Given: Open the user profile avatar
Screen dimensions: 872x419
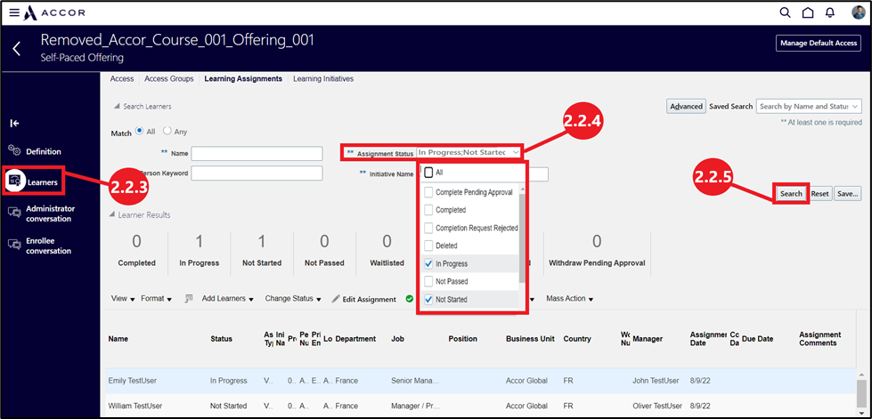Looking at the screenshot, I should (x=858, y=12).
